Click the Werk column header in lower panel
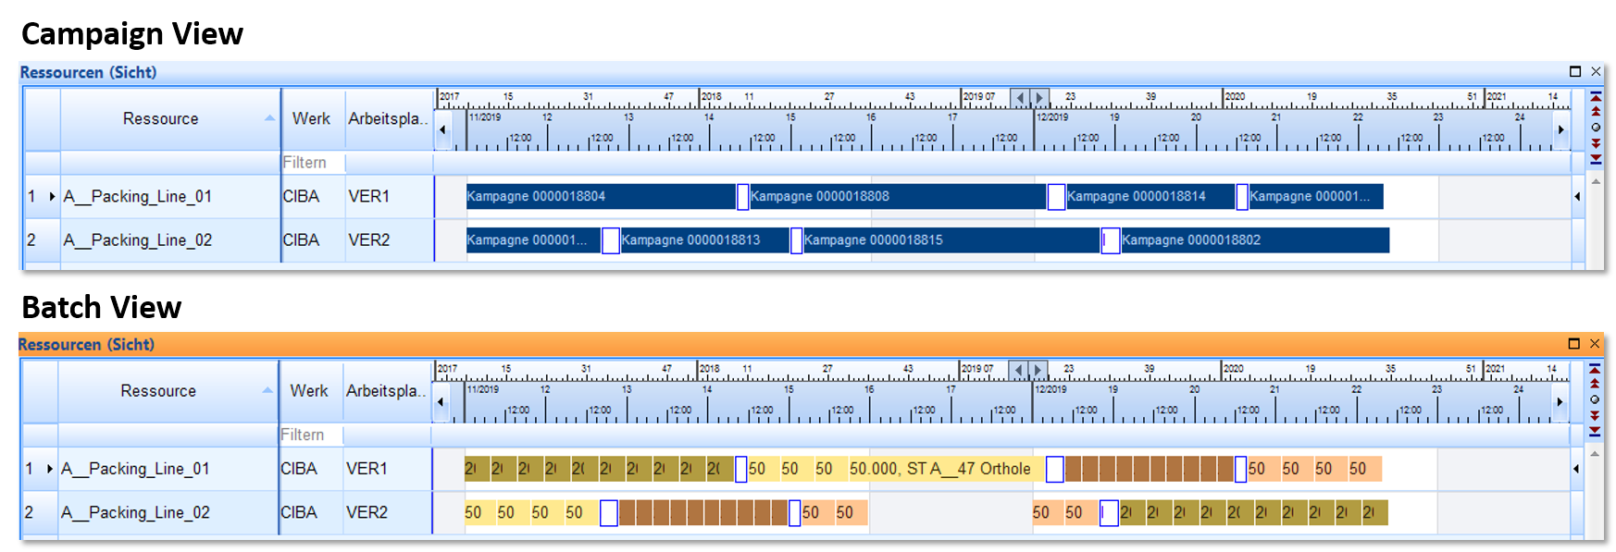 pyautogui.click(x=309, y=391)
